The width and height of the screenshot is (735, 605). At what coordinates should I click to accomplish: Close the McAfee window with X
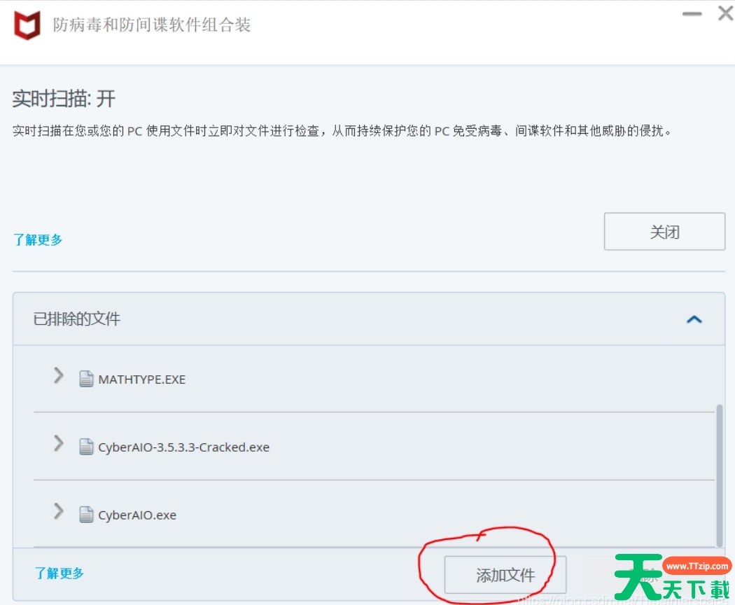(725, 13)
